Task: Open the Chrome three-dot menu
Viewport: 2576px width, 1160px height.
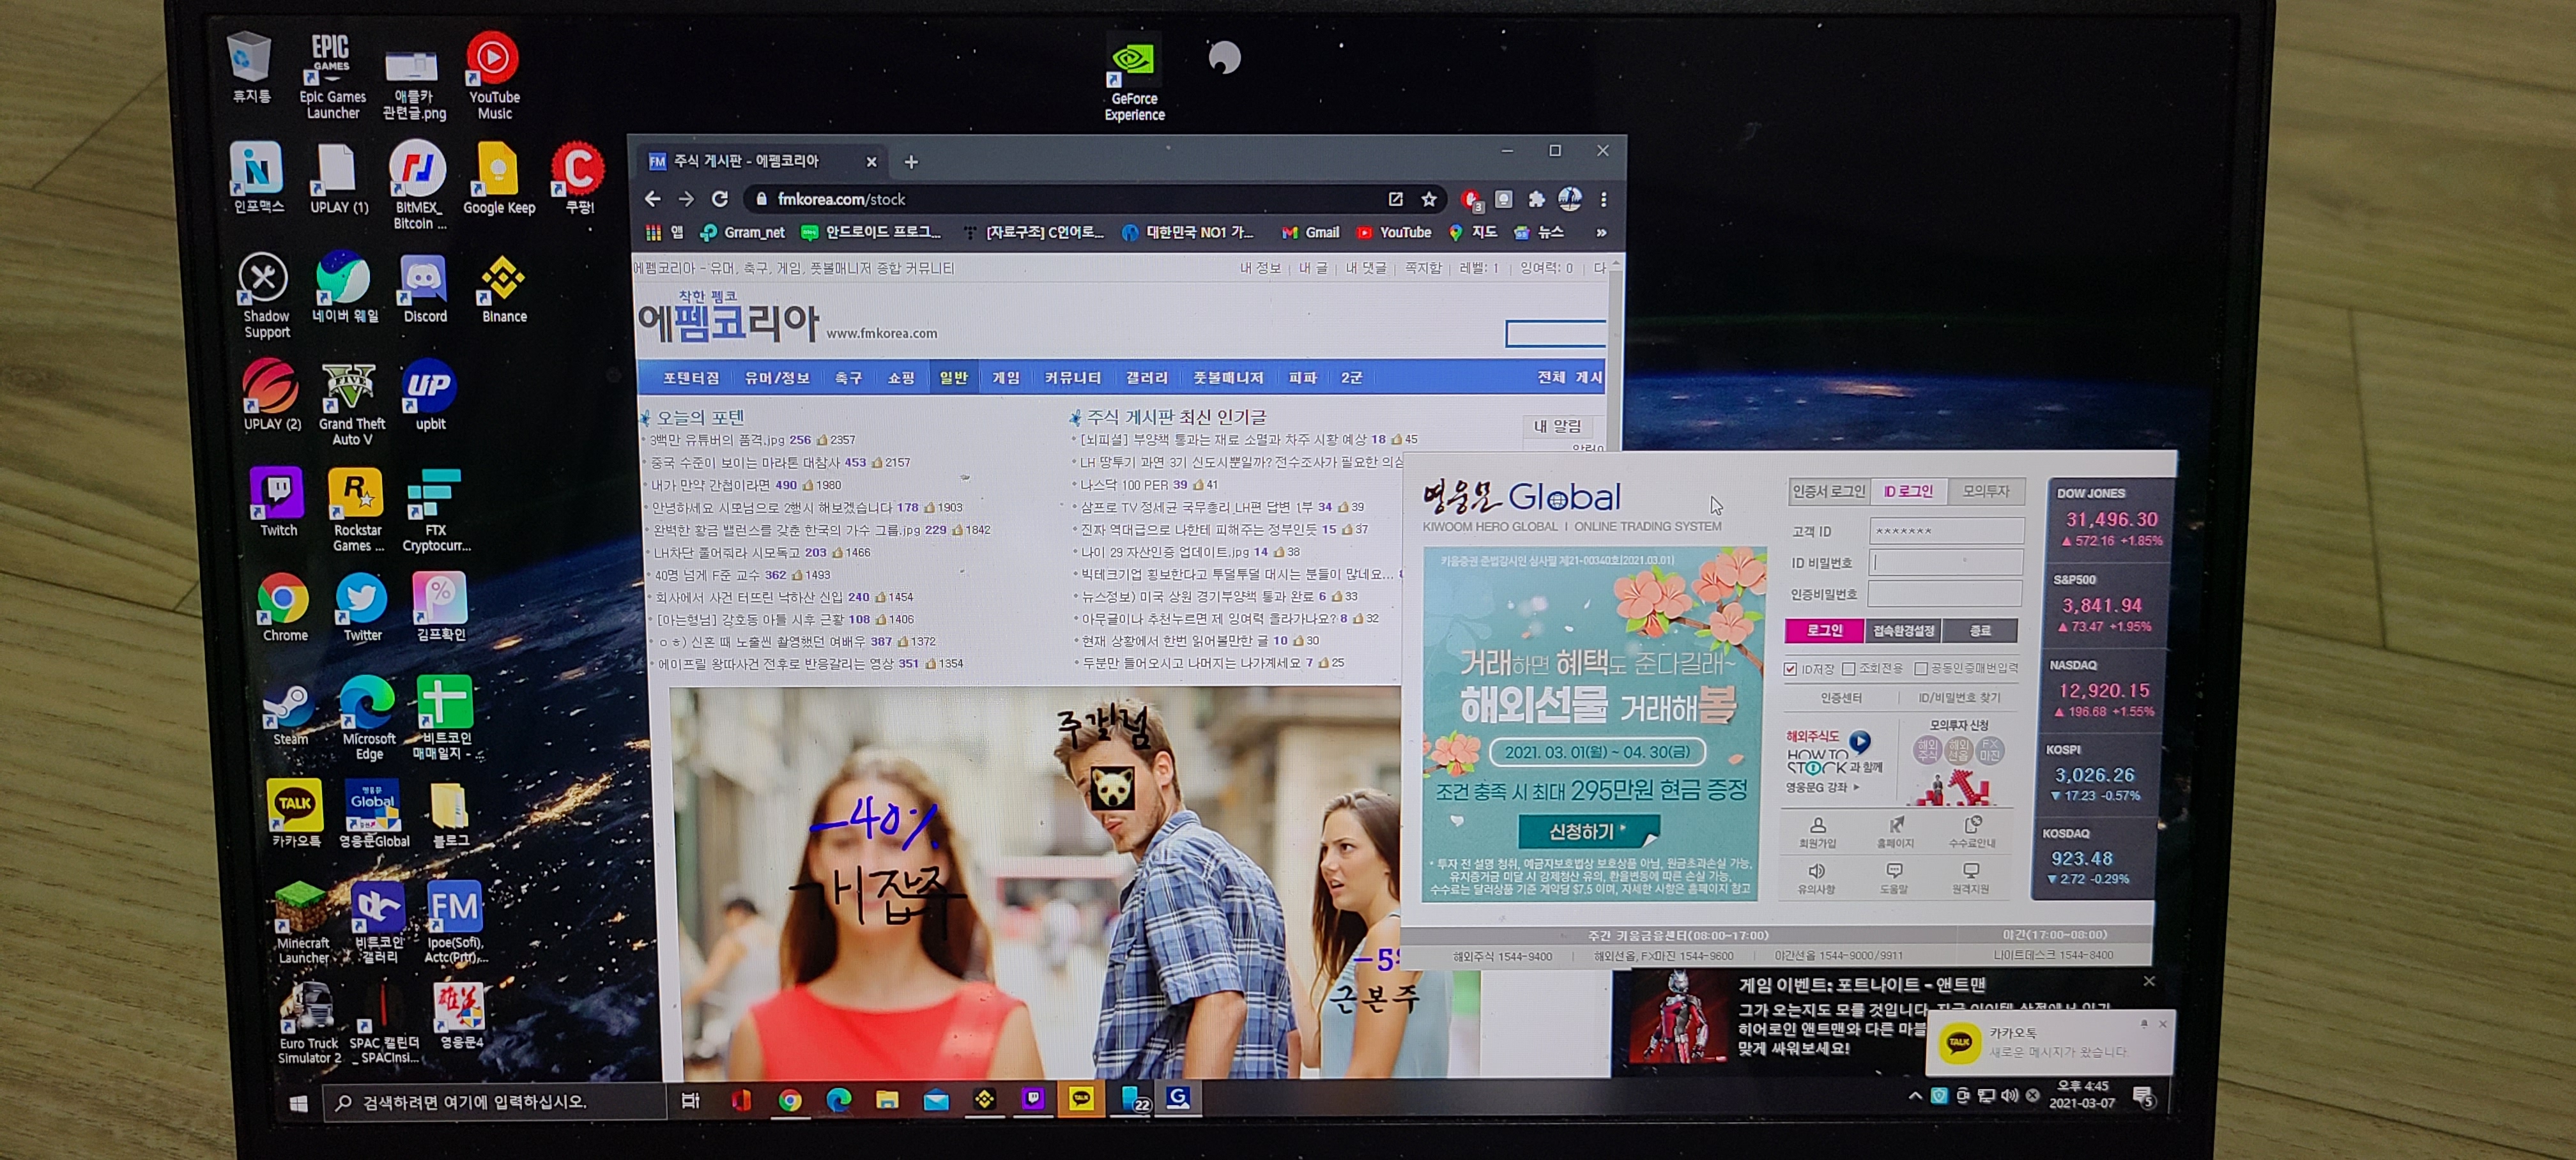Action: coord(1603,199)
